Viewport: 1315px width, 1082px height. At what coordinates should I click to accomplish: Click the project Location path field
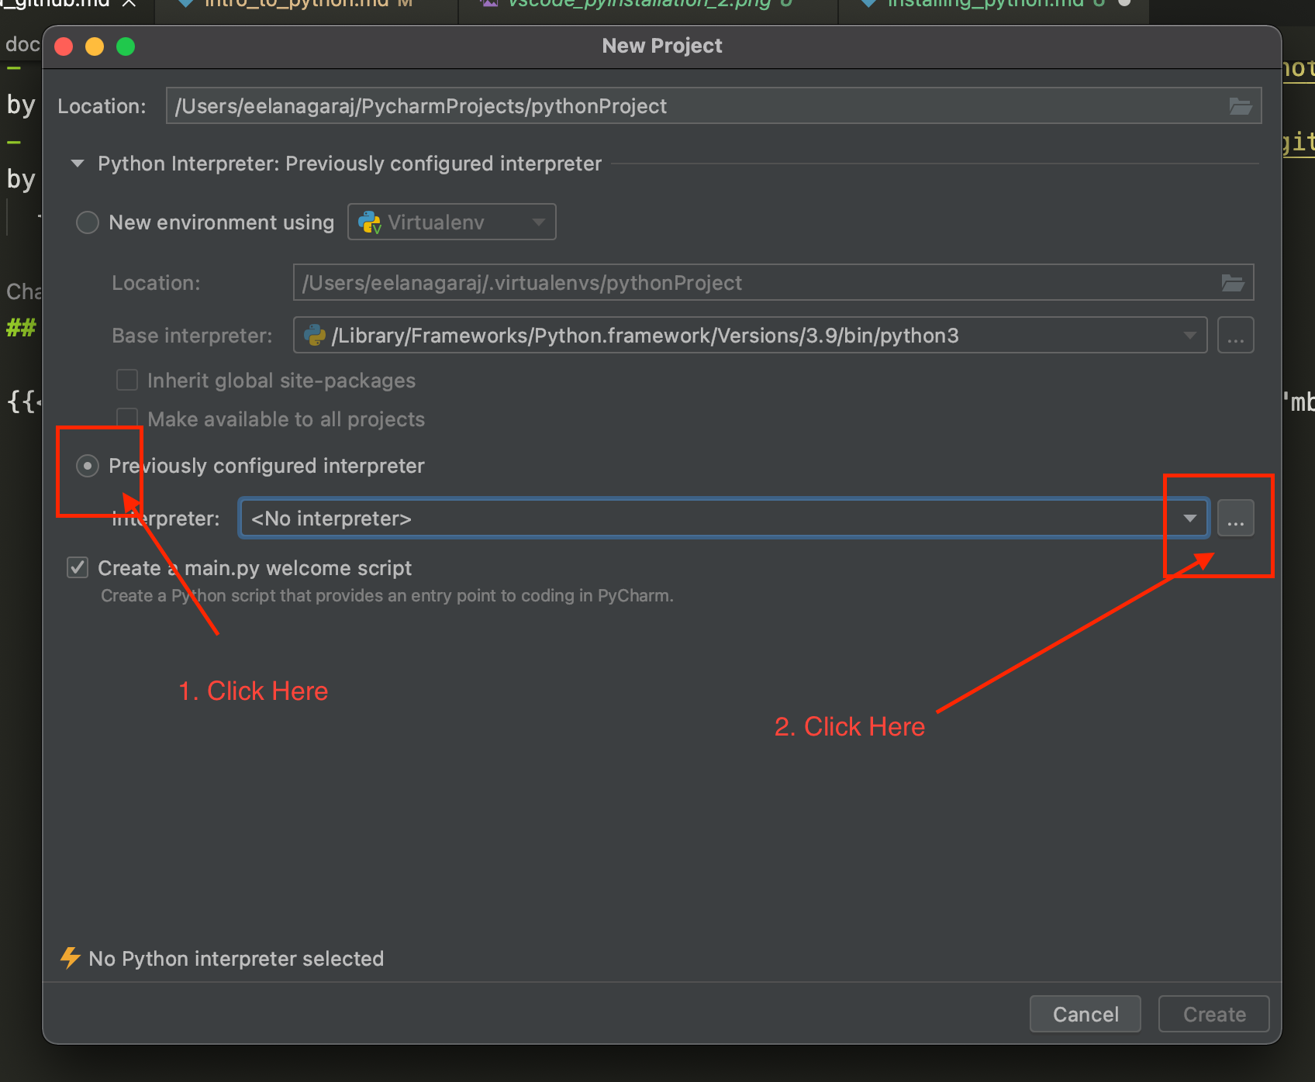click(x=713, y=106)
